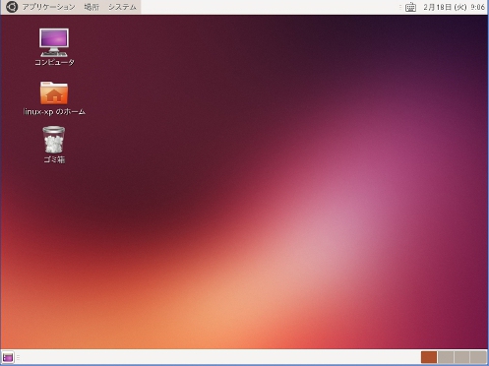Select the ゴミ箱 label text

click(x=54, y=159)
